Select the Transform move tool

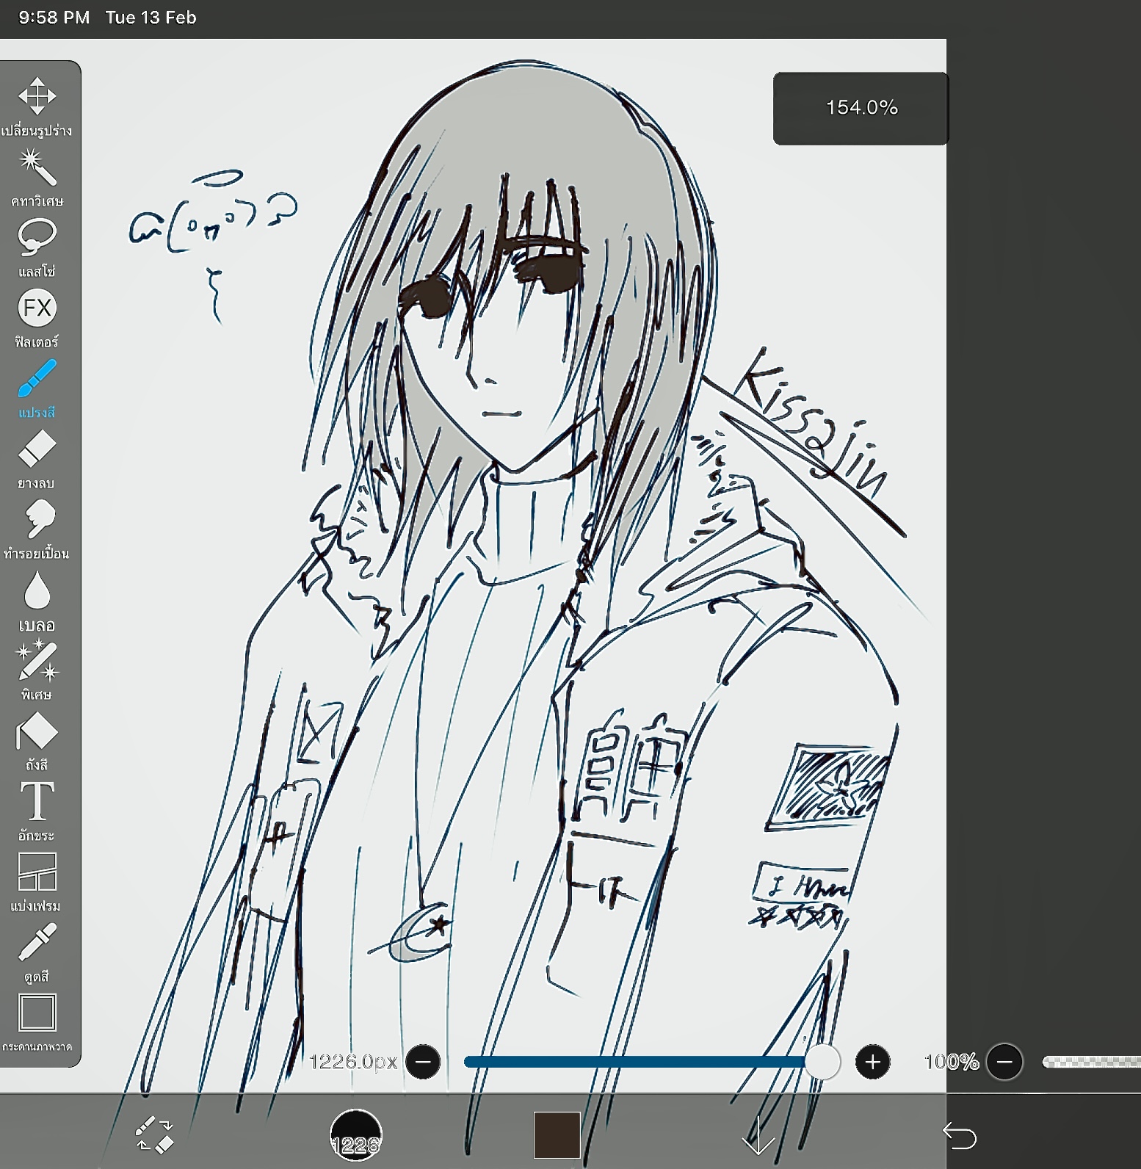click(x=37, y=96)
